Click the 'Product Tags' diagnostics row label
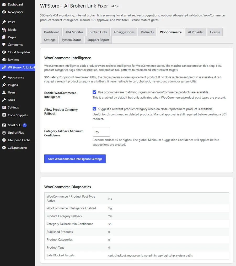The image size is (236, 266). tap(55, 248)
